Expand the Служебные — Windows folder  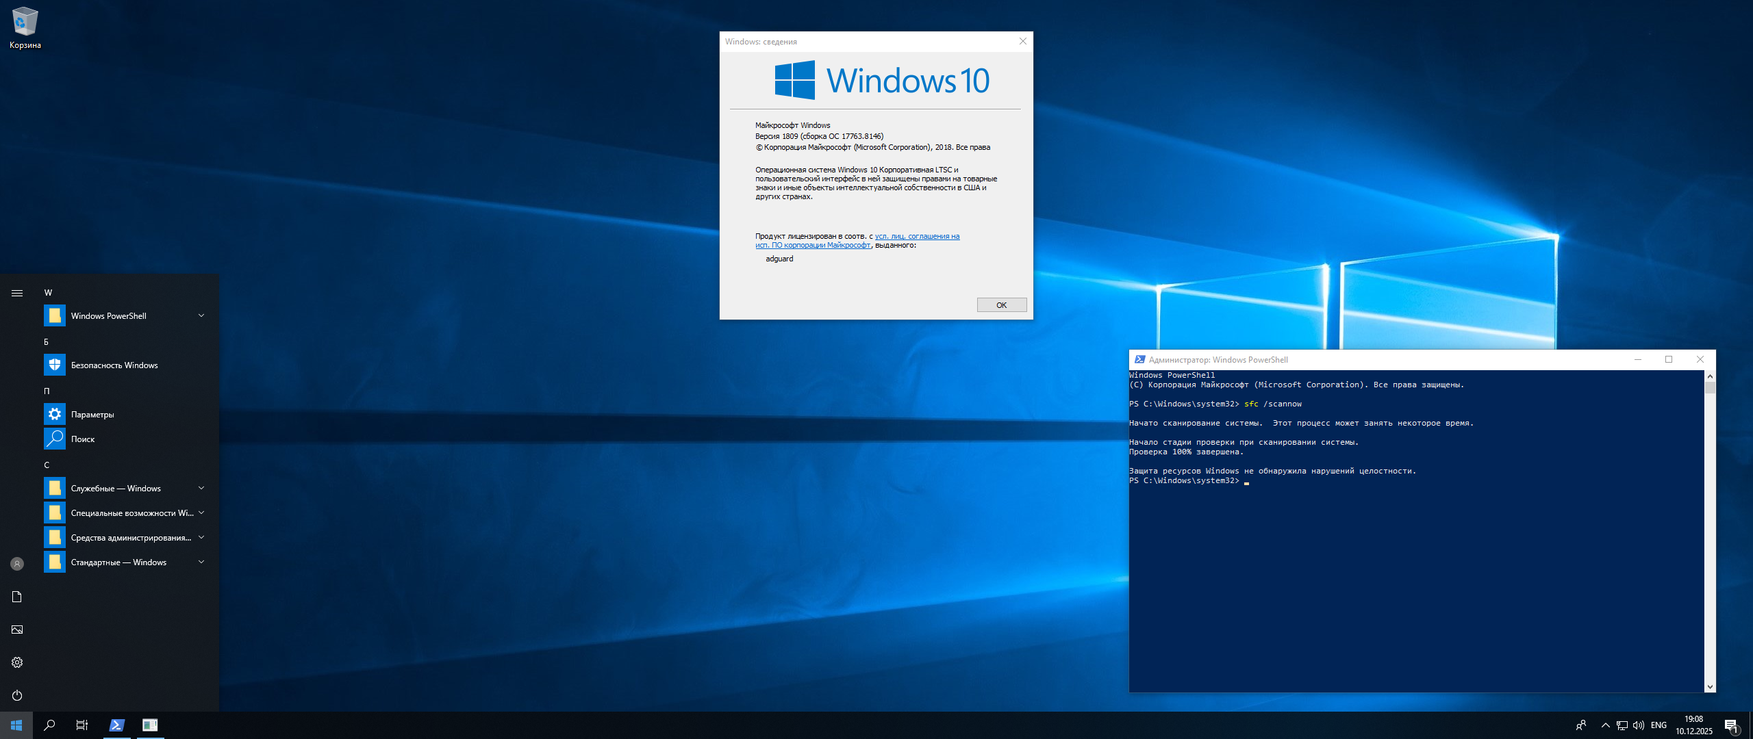(x=201, y=488)
